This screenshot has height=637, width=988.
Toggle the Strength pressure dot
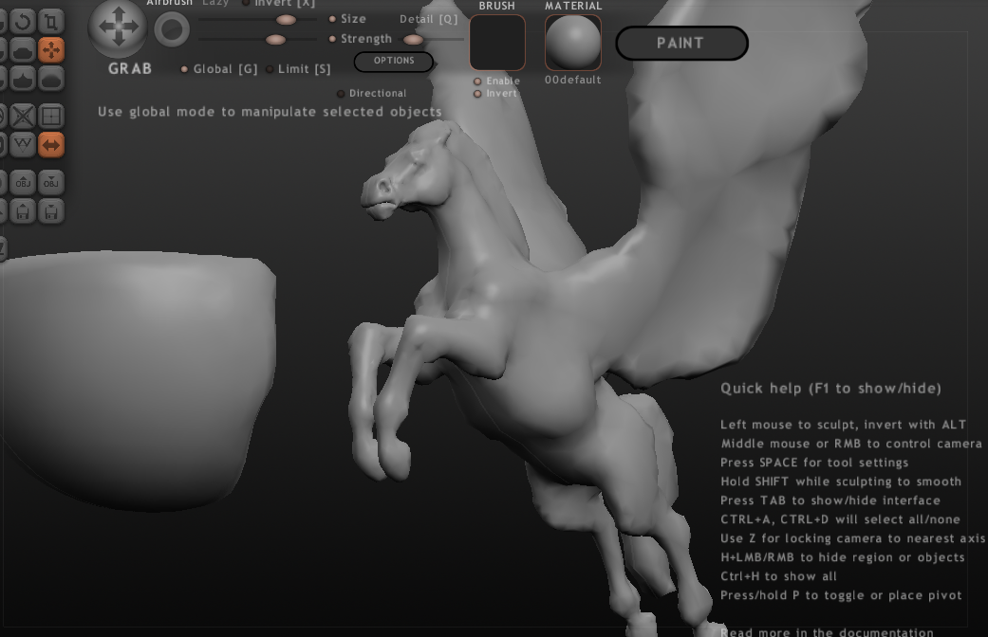[332, 39]
